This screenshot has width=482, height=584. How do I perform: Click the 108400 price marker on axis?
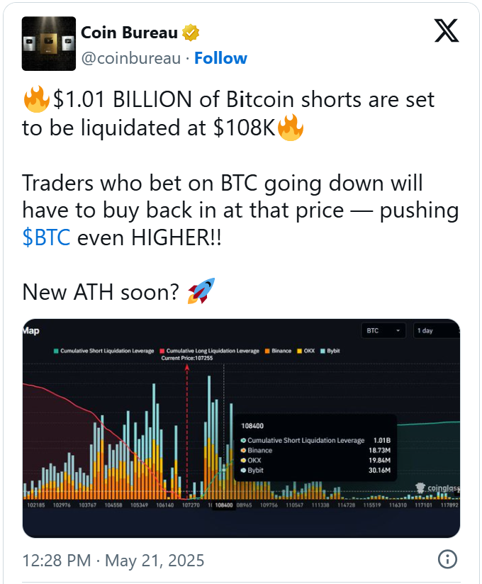(224, 505)
